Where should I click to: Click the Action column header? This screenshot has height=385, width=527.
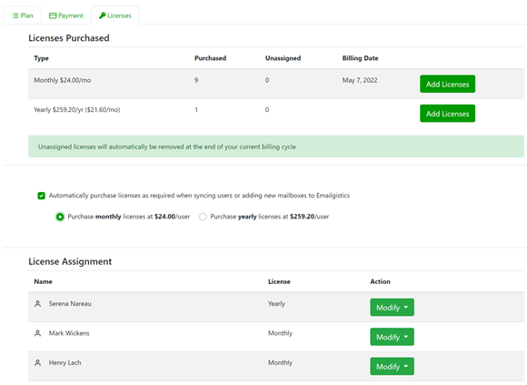[x=380, y=281]
